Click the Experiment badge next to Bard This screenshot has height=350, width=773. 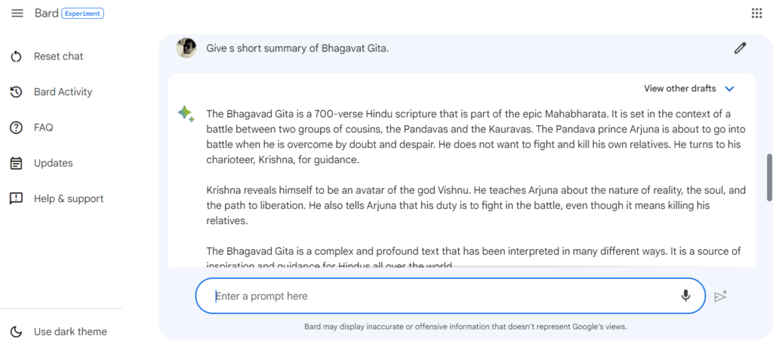pos(83,14)
